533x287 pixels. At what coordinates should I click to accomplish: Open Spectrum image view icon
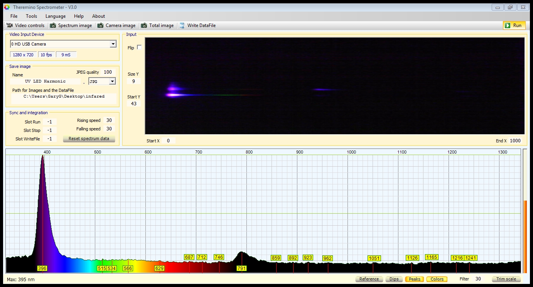tap(53, 25)
